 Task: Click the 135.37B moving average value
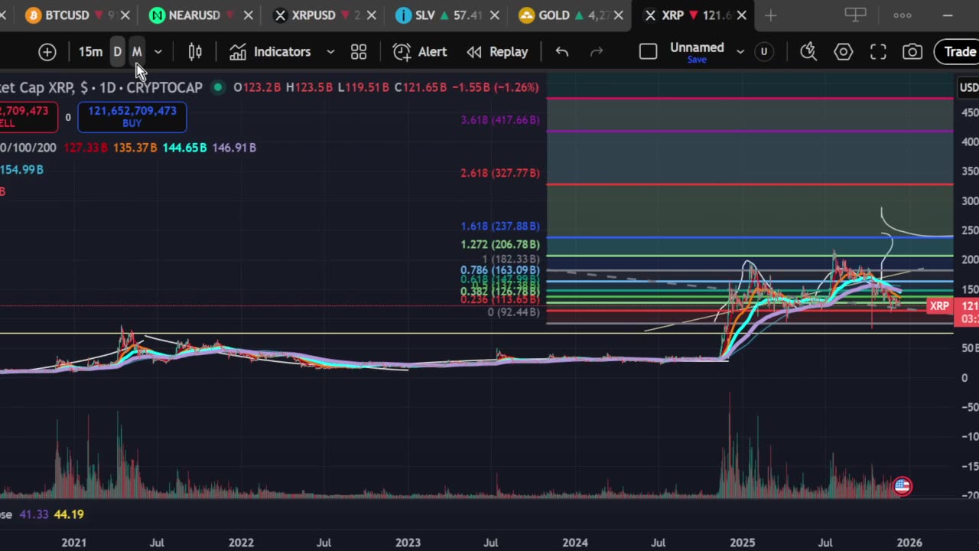(x=135, y=148)
